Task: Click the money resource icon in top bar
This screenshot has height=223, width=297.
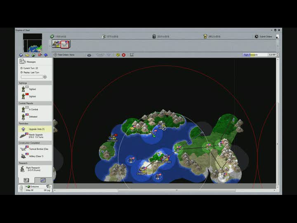Action: click(52, 36)
